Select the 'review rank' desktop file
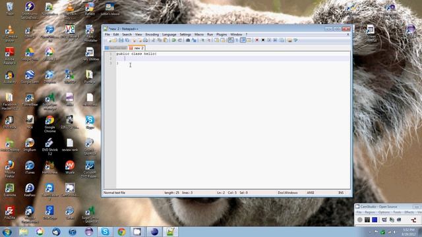 (70, 145)
